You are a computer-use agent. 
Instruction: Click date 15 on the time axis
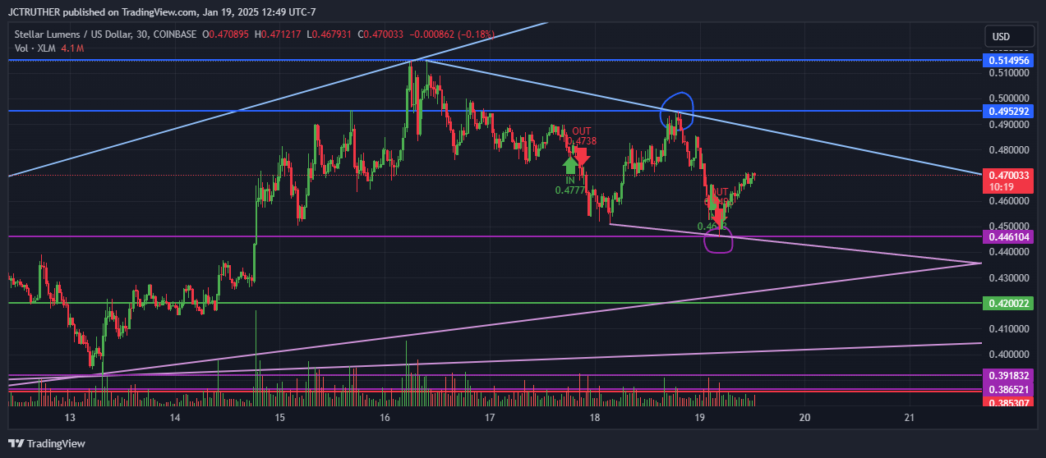pos(280,418)
